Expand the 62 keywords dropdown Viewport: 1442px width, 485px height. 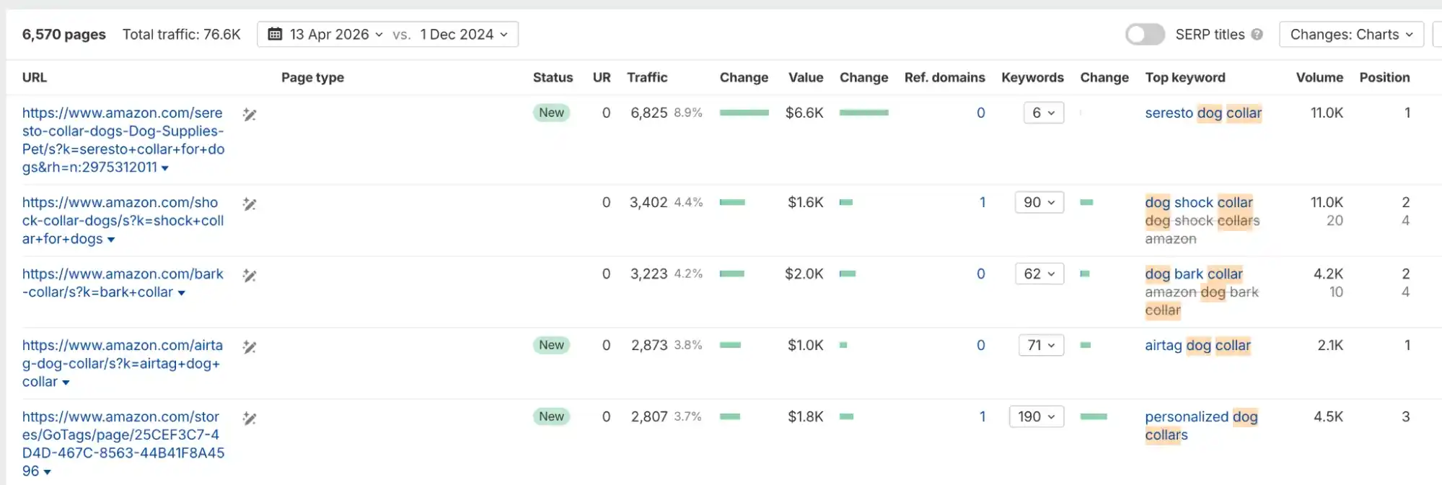tap(1039, 274)
